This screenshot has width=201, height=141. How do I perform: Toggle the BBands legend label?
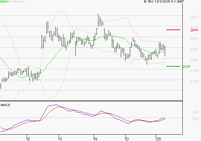click(x=18, y=2)
